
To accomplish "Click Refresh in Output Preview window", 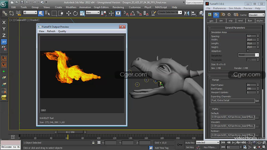I will click(51, 31).
